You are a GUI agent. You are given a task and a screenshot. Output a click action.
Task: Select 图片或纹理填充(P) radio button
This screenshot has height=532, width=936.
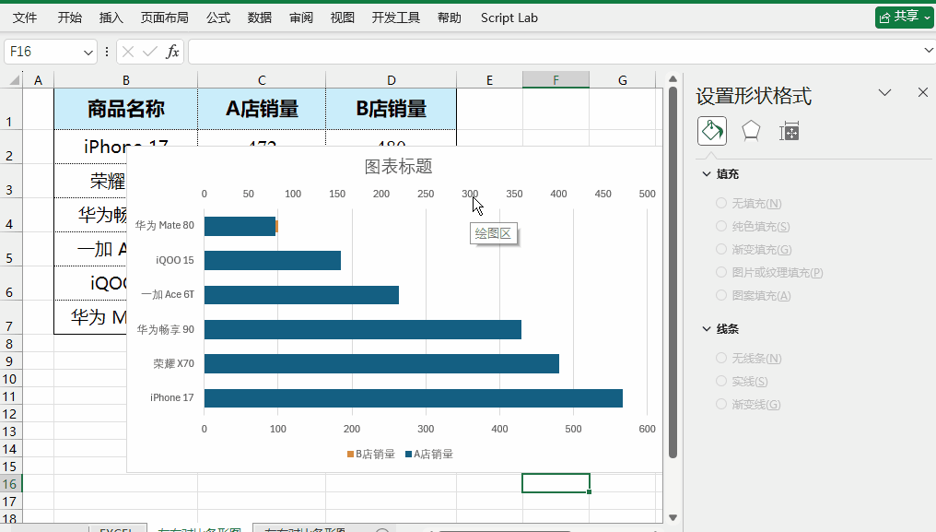coord(721,272)
